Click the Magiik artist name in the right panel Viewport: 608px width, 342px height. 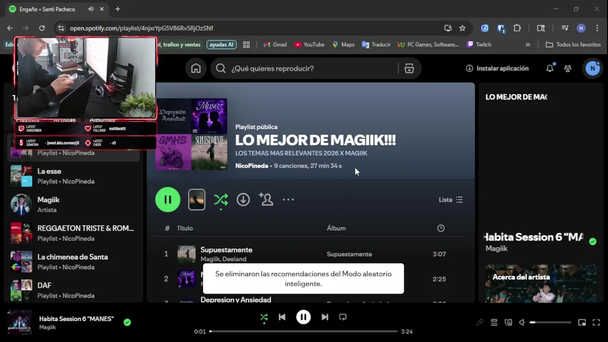(x=496, y=248)
